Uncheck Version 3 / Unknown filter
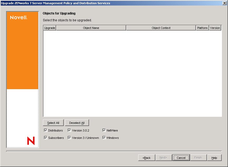Viewport: 228px width, 167px height. click(x=69, y=138)
